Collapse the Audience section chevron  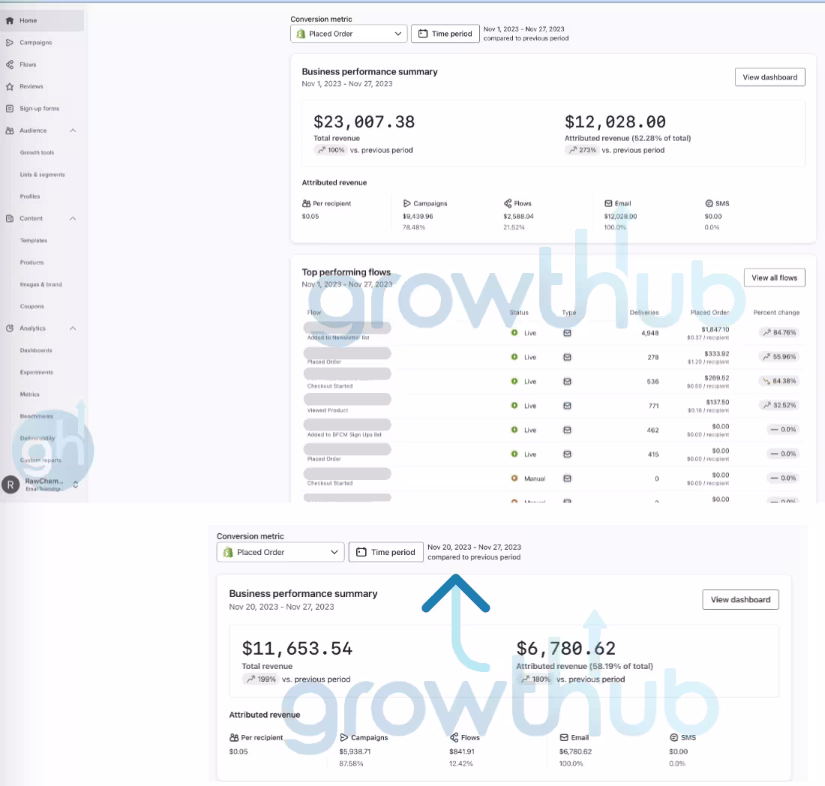73,130
